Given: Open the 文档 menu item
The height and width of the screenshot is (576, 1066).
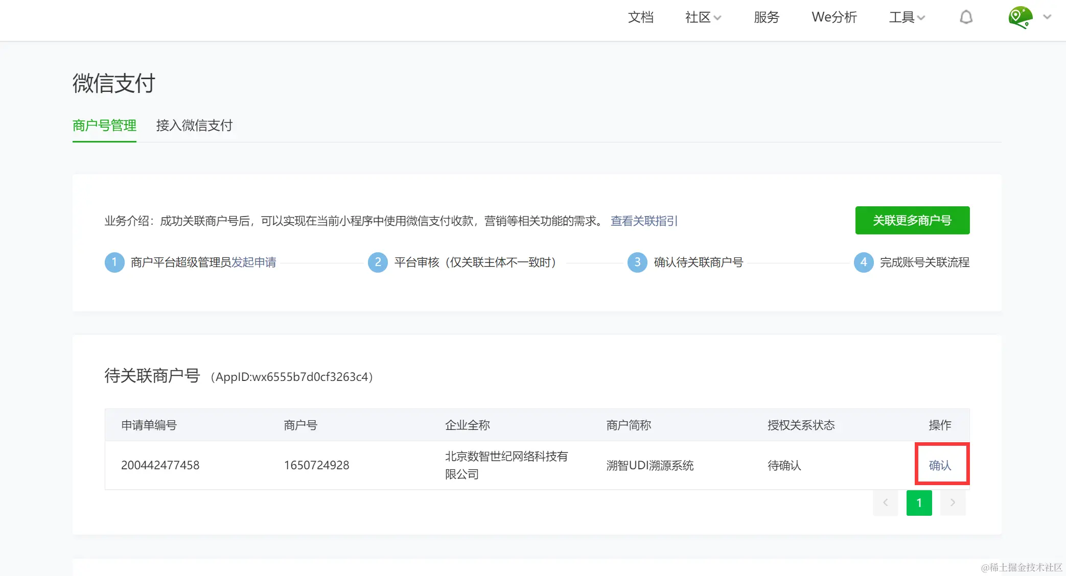Looking at the screenshot, I should pos(640,17).
